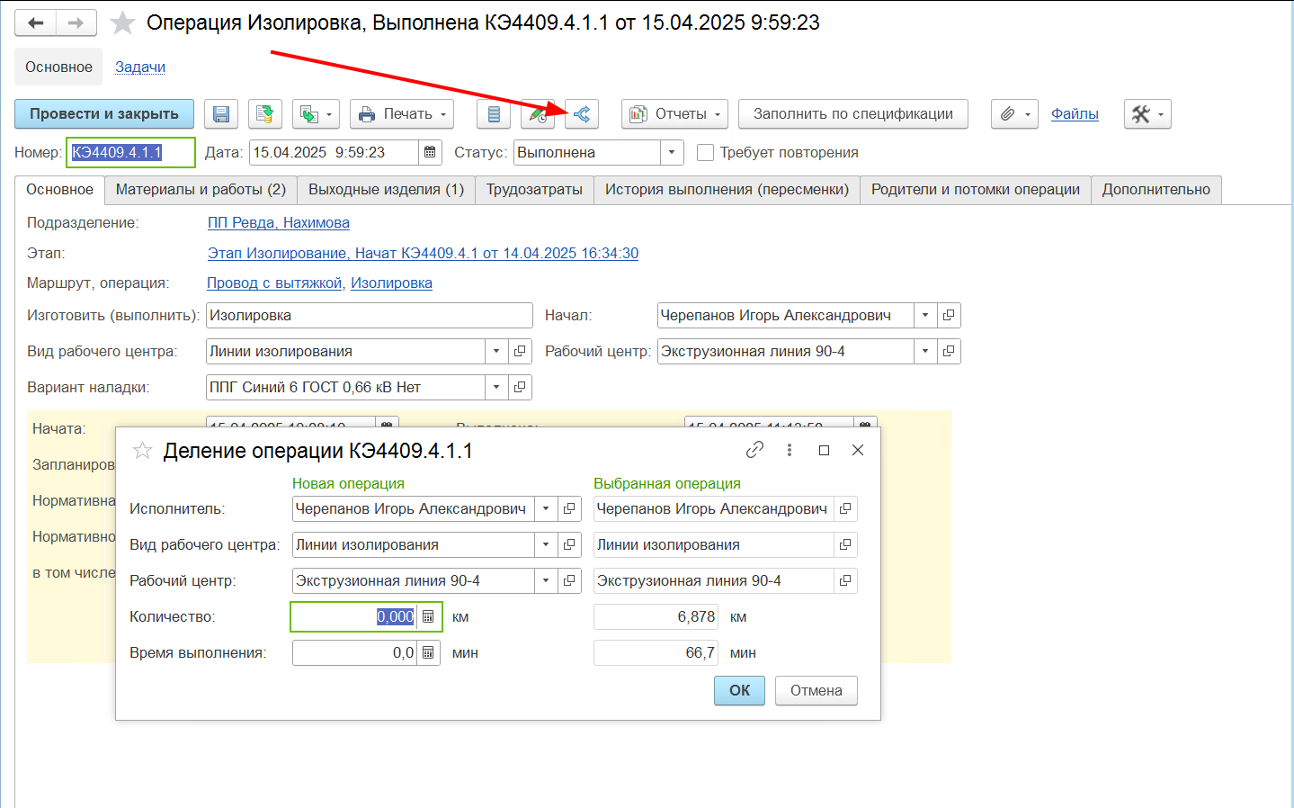Open new operation Исполнитель card icon
This screenshot has height=808, width=1294.
tap(569, 509)
